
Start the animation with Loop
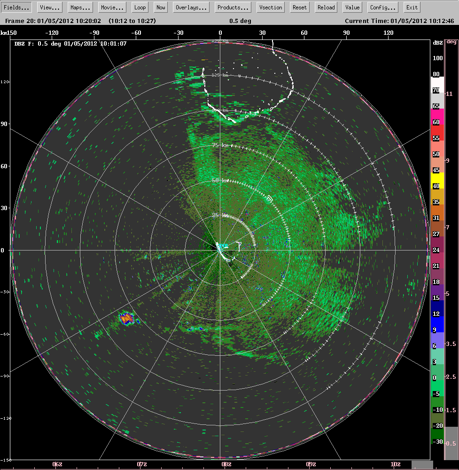[x=140, y=7]
